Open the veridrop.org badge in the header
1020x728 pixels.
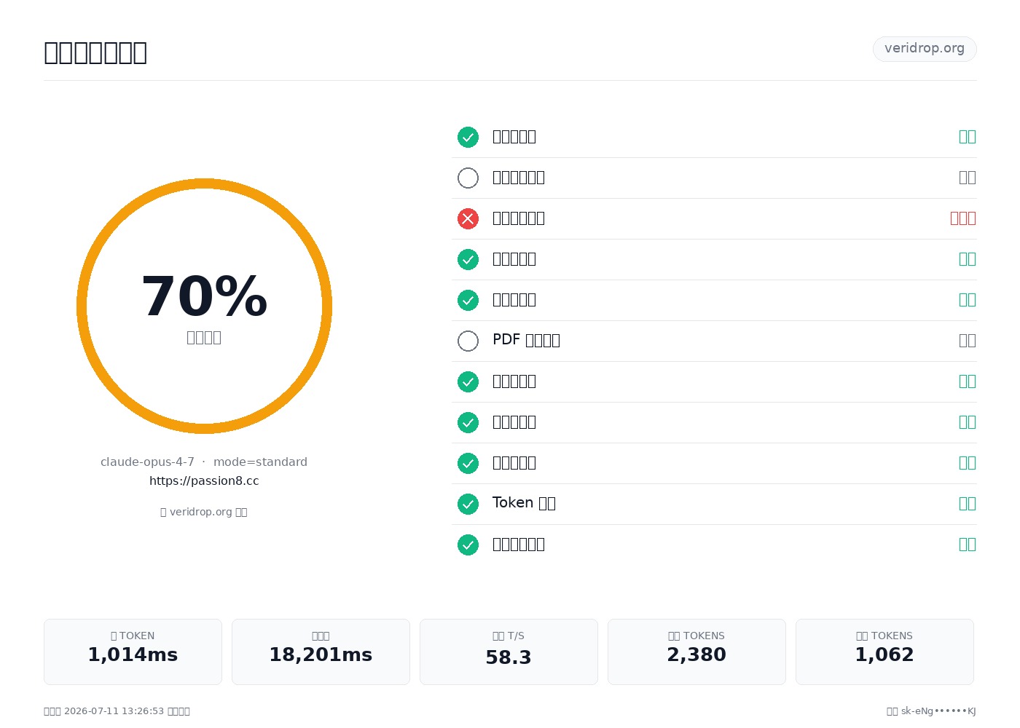click(925, 49)
